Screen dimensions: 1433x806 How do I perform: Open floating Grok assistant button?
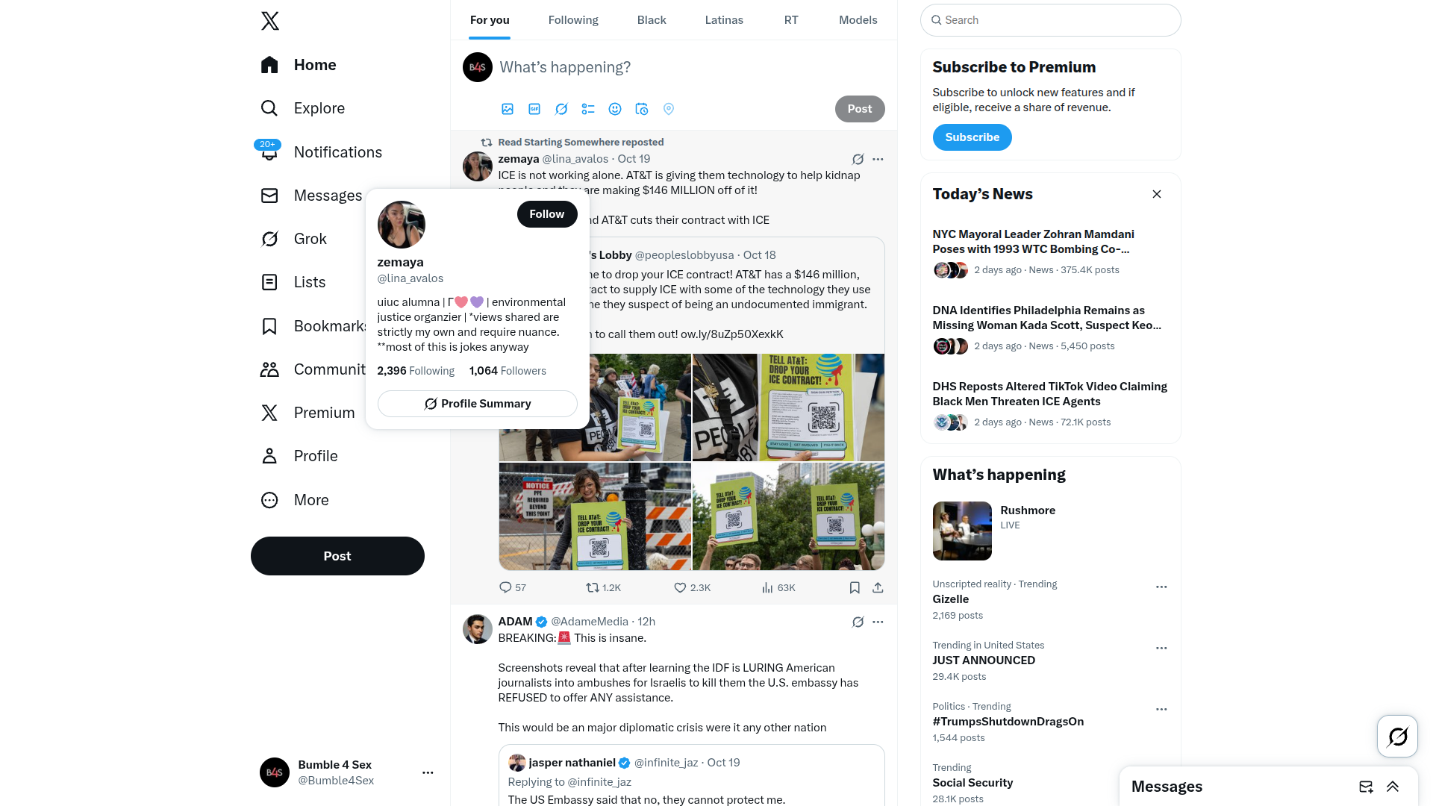(x=1397, y=737)
